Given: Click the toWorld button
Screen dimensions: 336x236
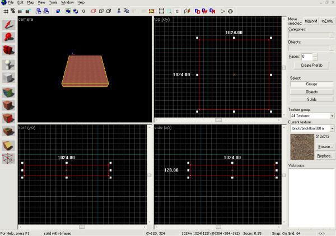Looking at the screenshot, I should 311,21.
